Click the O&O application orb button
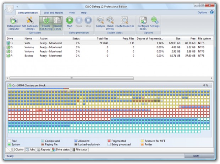 tap(10, 9)
